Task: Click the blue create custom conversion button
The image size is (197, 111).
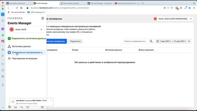Action: point(57,41)
